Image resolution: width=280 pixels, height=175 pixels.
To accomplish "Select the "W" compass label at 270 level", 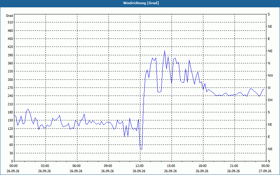I will click(x=269, y=88).
